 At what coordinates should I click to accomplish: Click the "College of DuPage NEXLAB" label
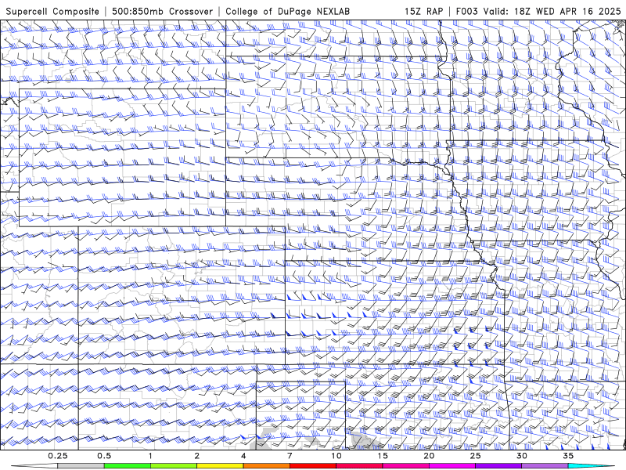tap(287, 11)
